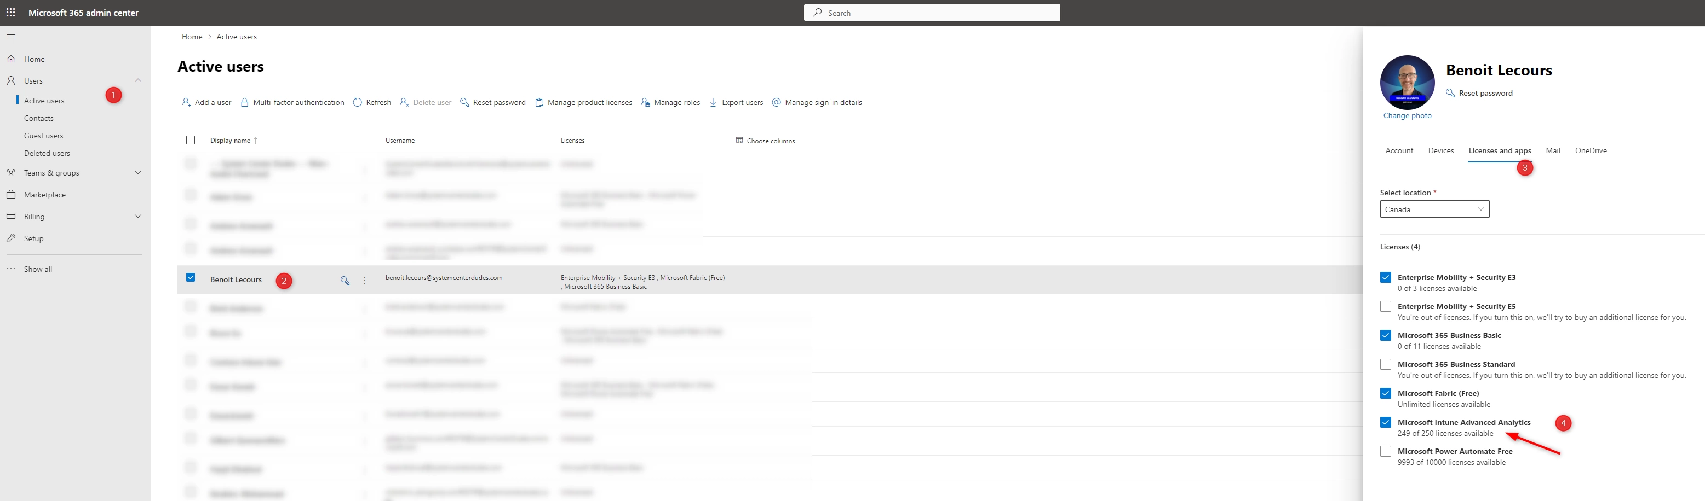The width and height of the screenshot is (1705, 501).
Task: Click the Teams & groups icon
Action: [12, 172]
